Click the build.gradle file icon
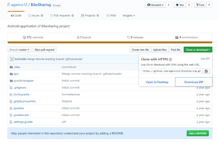The image size is (218, 142). coord(11,94)
